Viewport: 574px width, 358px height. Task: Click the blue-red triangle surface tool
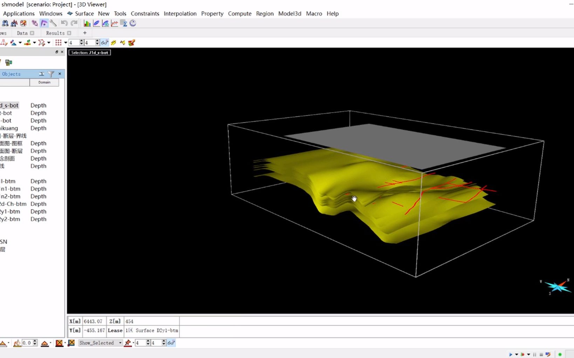(13, 43)
